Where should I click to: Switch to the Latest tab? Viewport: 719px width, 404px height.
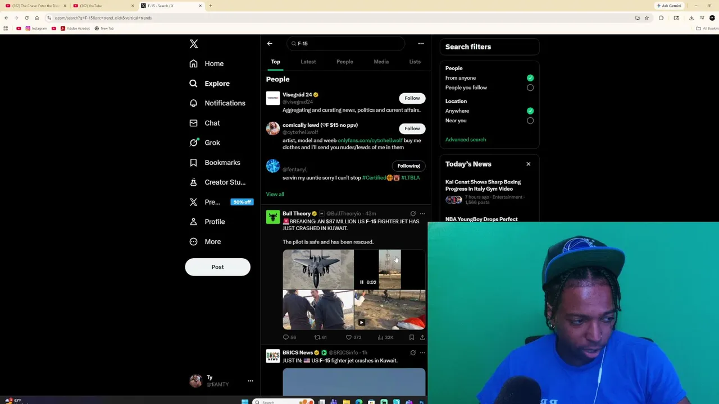[x=308, y=62]
